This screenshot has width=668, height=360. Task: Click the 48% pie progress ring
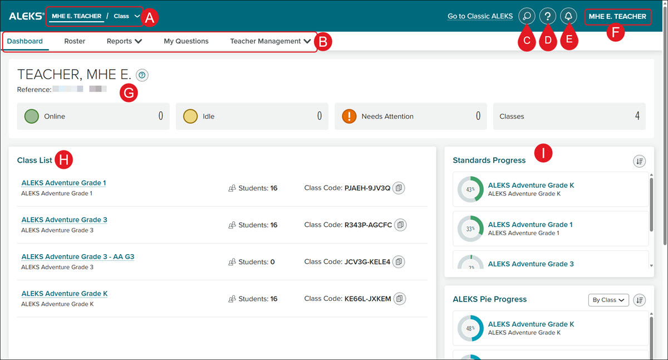(470, 328)
